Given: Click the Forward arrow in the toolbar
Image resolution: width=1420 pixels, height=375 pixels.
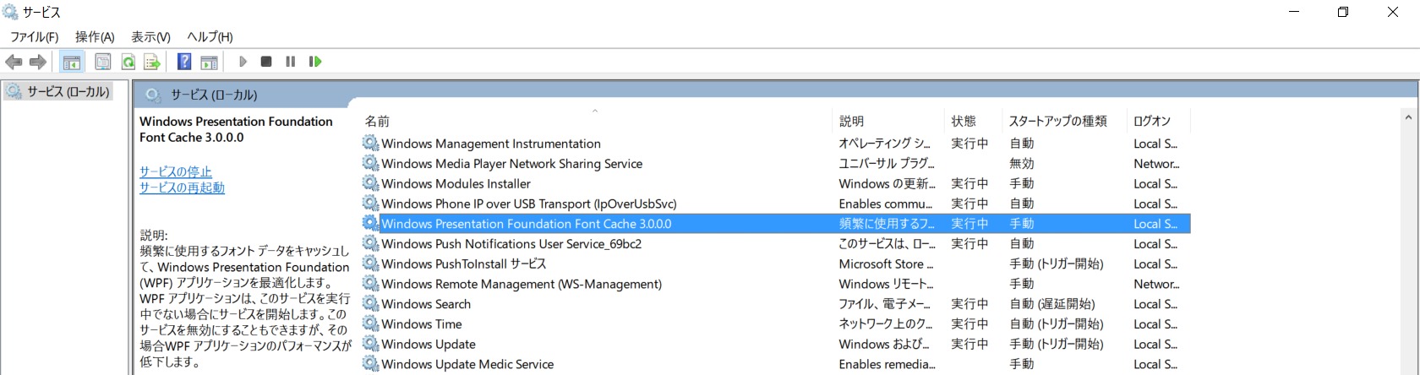Looking at the screenshot, I should pos(38,62).
